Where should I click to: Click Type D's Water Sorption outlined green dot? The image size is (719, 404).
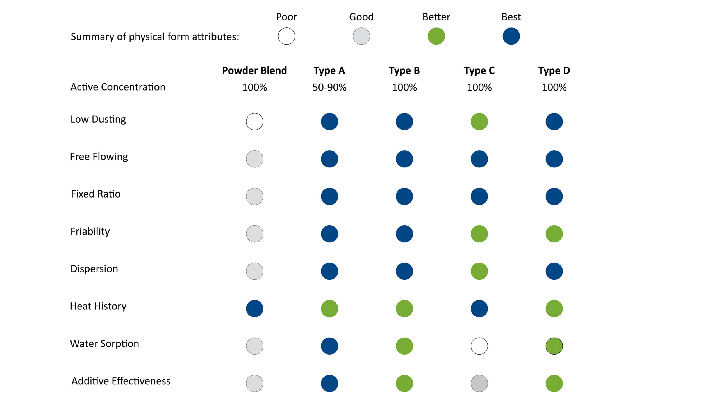pos(554,346)
